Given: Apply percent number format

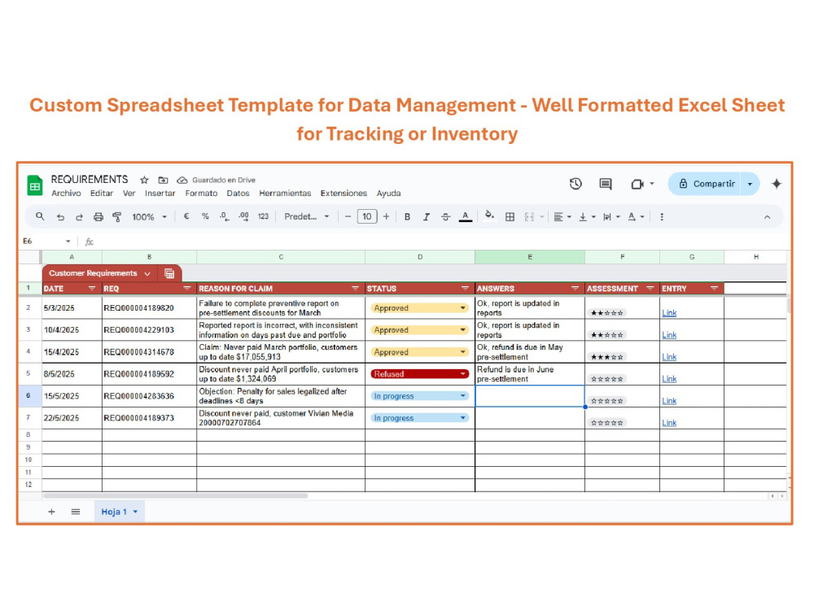Looking at the screenshot, I should [206, 217].
